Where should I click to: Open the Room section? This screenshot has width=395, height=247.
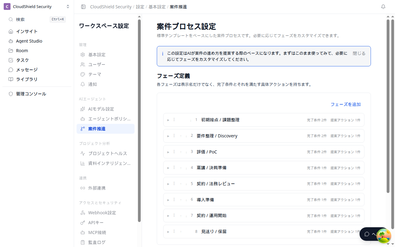[x=37, y=51]
